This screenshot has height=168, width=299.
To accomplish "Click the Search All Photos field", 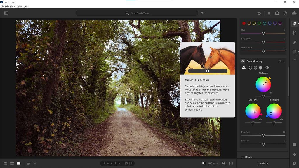I will click(137, 13).
